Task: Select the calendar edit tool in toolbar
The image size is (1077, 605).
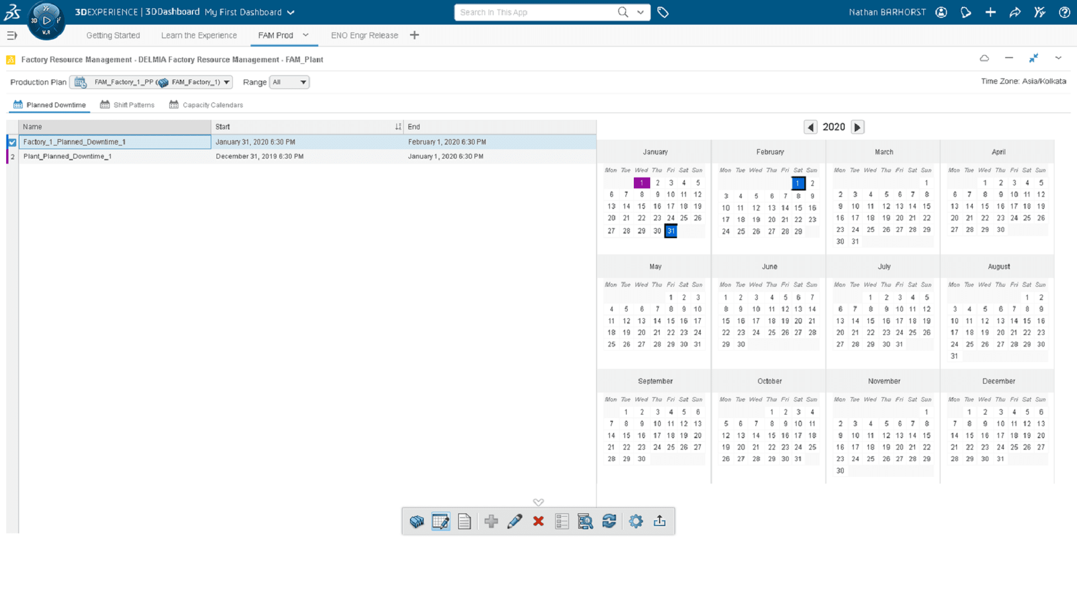Action: (441, 522)
